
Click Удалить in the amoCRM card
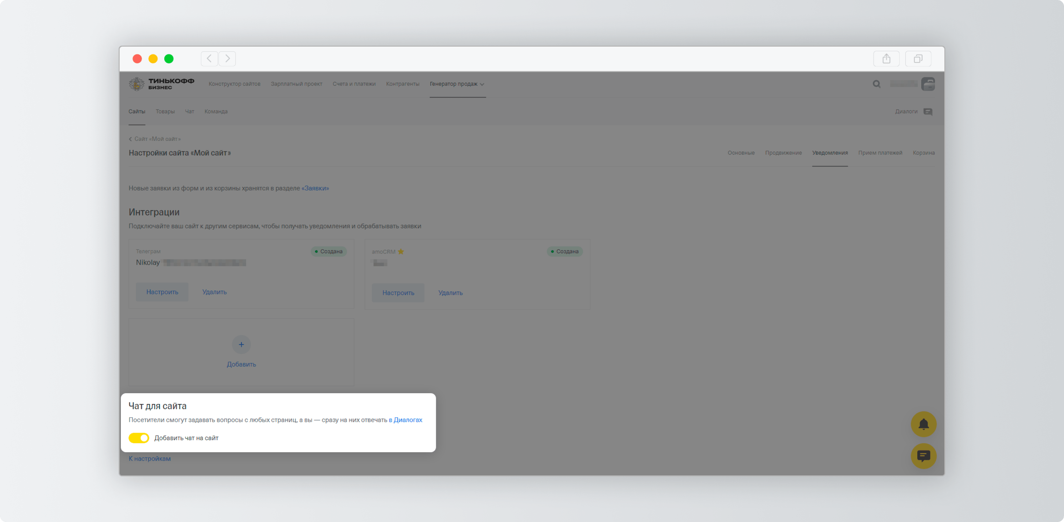(x=450, y=293)
